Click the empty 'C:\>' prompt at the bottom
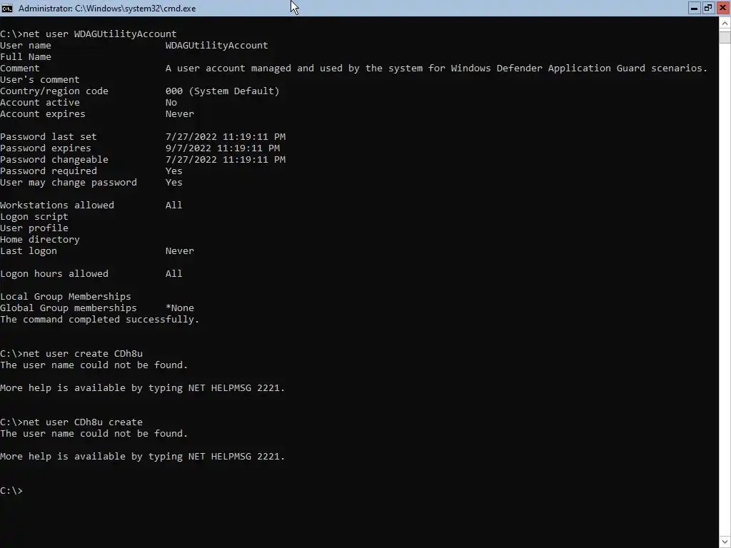This screenshot has height=548, width=731. (11, 491)
